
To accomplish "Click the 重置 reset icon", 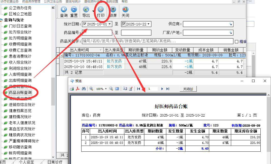I will 74,12.
